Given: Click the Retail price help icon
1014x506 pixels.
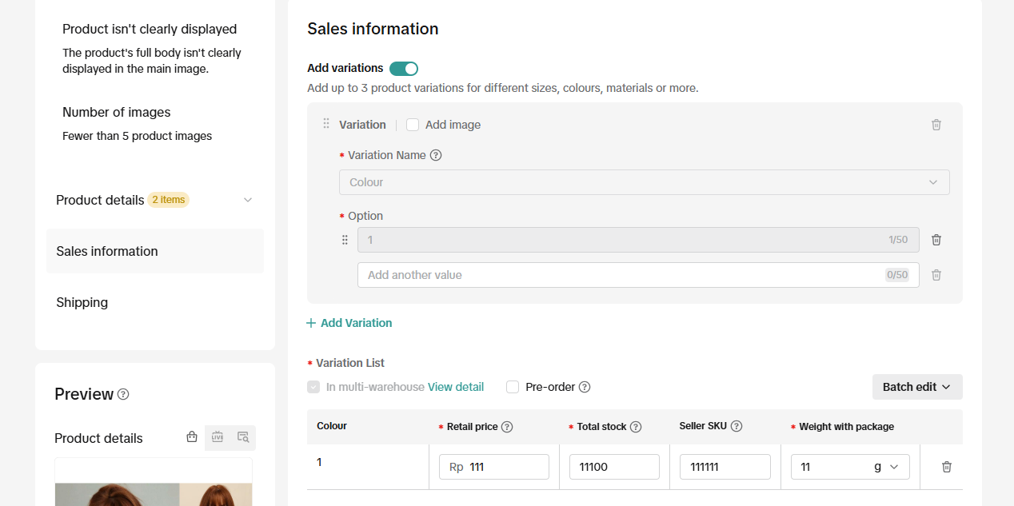Looking at the screenshot, I should 507,427.
